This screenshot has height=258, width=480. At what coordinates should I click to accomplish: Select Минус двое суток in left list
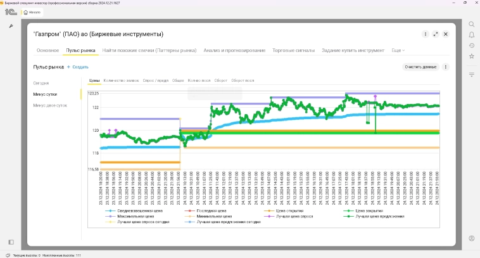click(50, 105)
